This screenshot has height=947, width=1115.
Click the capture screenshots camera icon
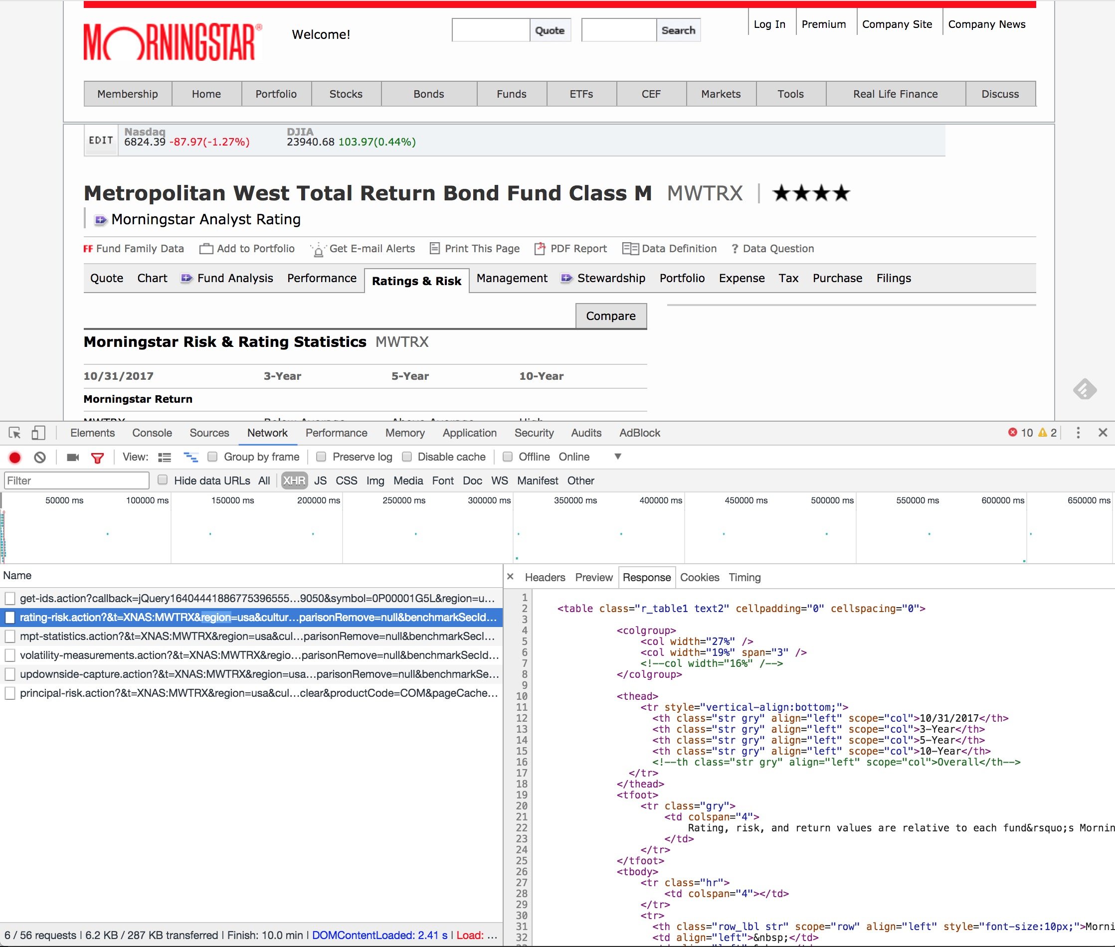73,458
